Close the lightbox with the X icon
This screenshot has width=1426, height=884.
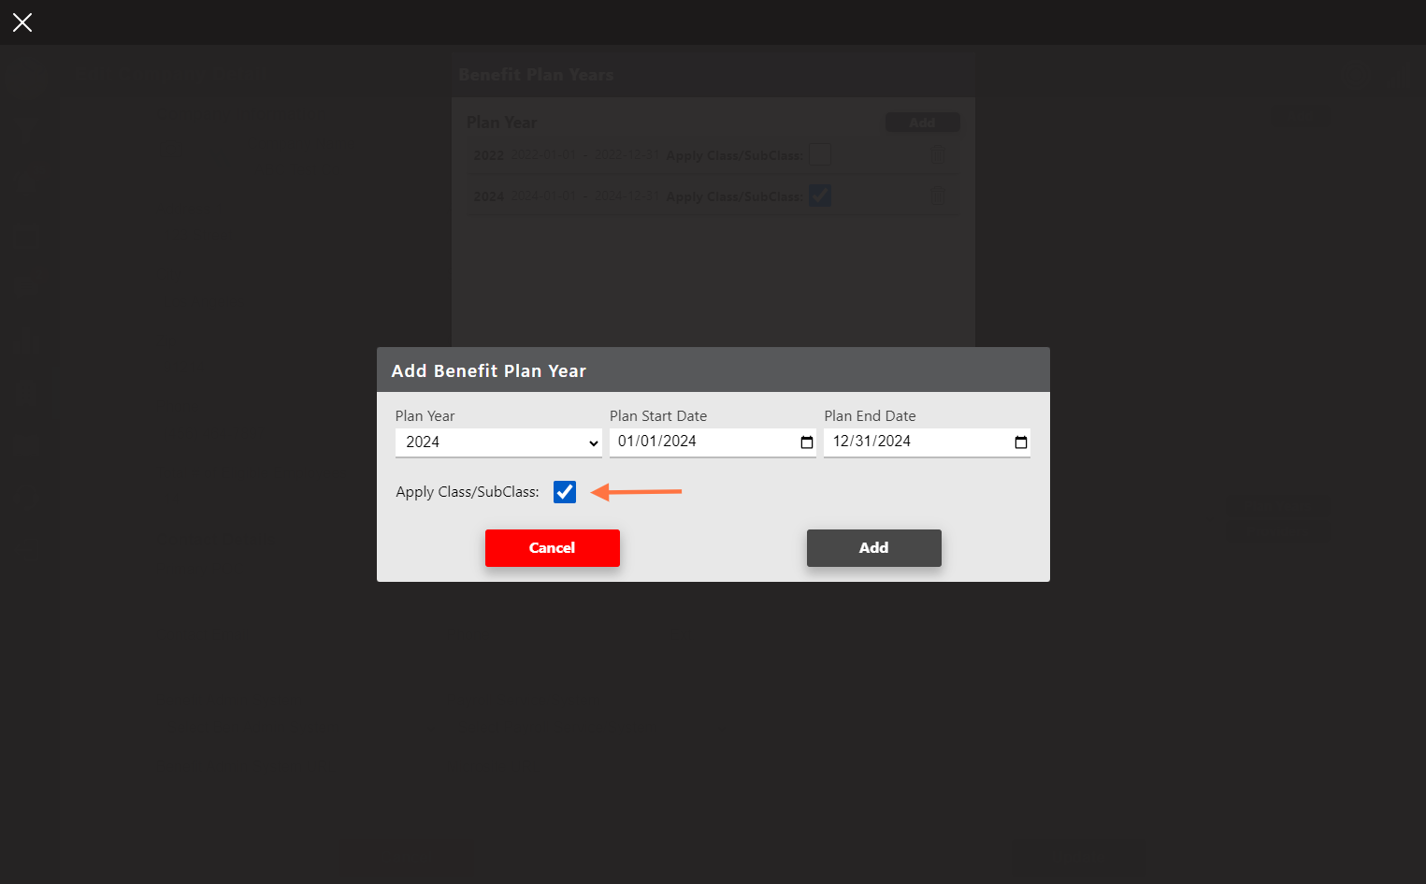(x=22, y=22)
